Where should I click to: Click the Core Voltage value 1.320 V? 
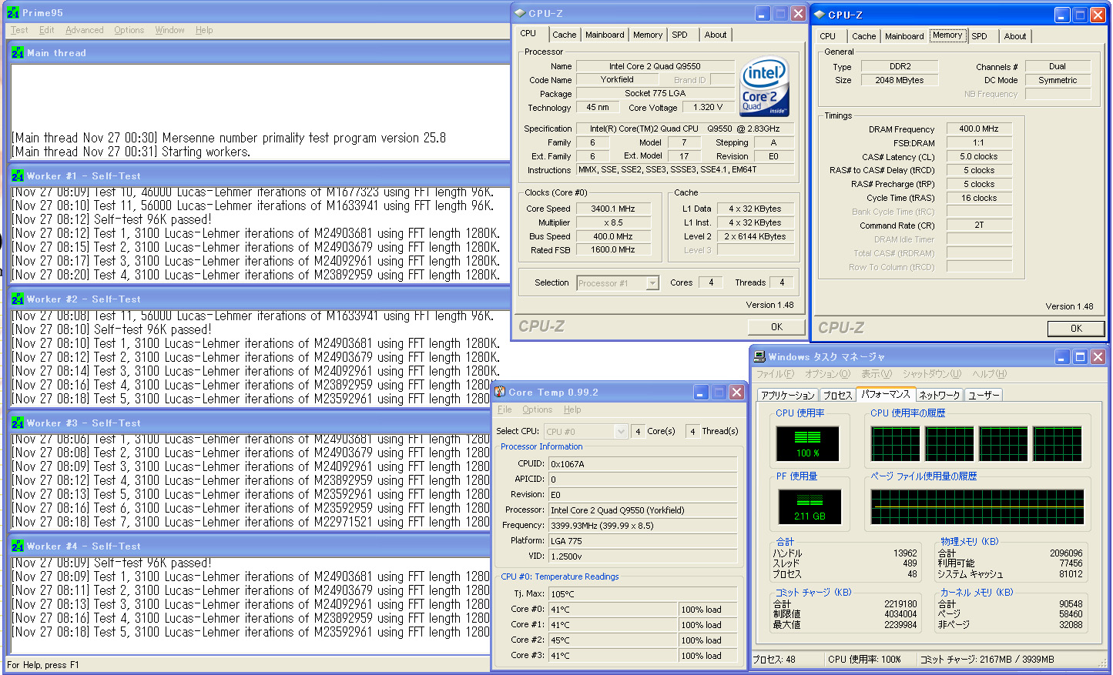coord(708,107)
